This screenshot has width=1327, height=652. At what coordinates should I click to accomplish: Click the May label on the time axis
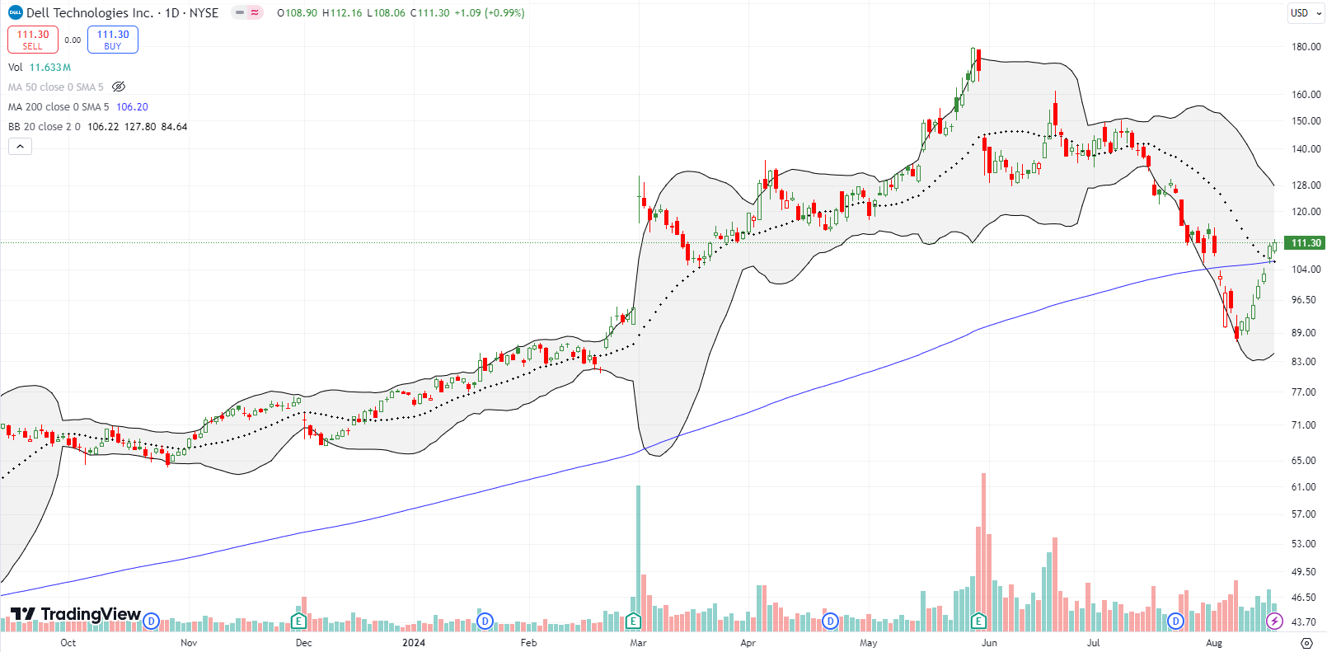point(869,643)
